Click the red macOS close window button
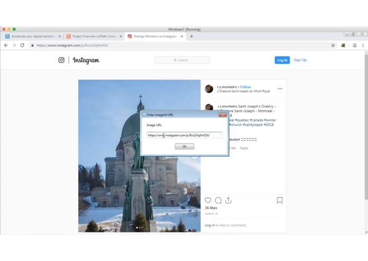368x261 pixels. click(4, 29)
